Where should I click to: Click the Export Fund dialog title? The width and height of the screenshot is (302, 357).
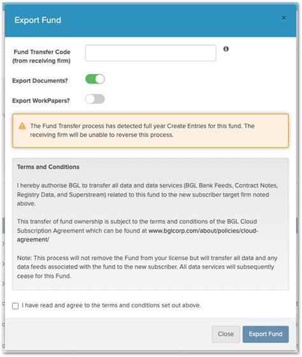38,20
